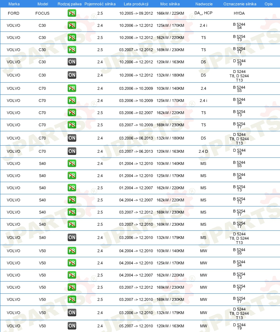Click the '2.4 D' body cell in the C70 row

coord(203,151)
